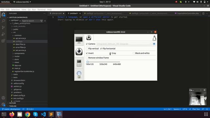Launch Firefox from the dock

[12, 114]
